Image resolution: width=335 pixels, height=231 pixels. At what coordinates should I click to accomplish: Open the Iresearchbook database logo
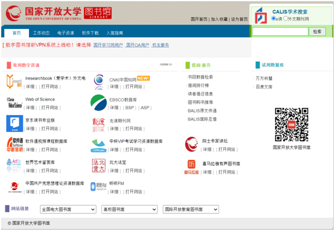[x=14, y=81]
